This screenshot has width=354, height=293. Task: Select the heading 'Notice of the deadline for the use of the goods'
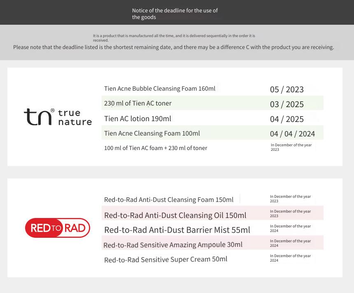click(x=175, y=14)
